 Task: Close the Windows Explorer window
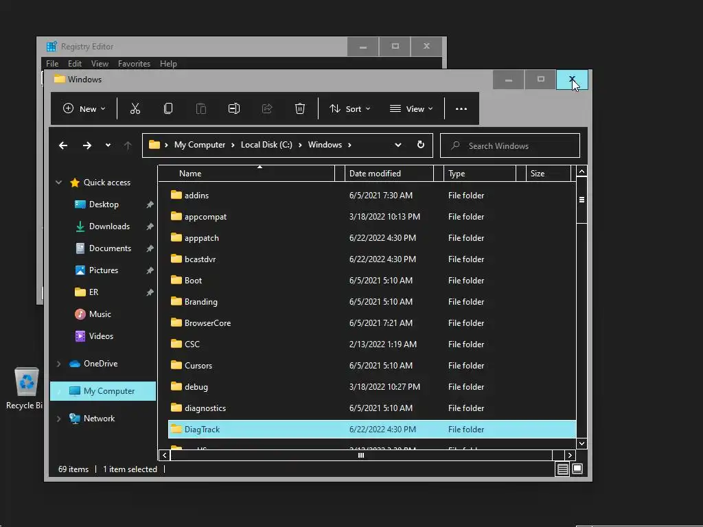[x=572, y=80]
